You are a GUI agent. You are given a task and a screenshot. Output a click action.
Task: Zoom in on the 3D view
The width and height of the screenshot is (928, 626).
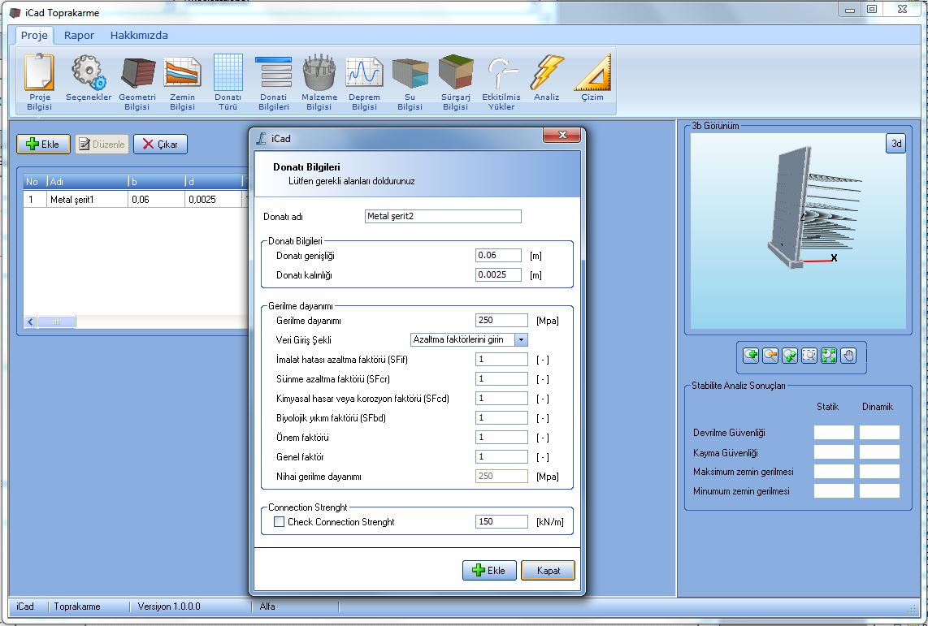[x=751, y=356]
